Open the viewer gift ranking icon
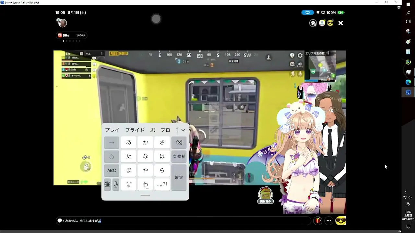 coord(313,23)
